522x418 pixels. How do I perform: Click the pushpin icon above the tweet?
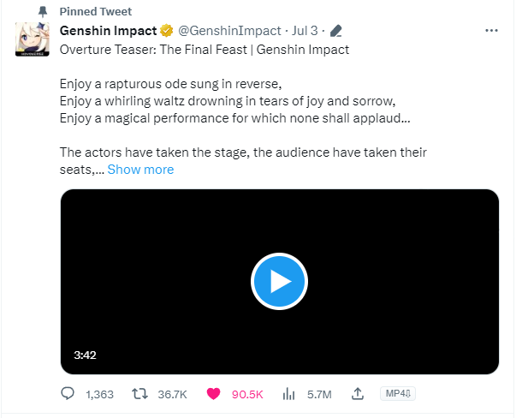[44, 11]
